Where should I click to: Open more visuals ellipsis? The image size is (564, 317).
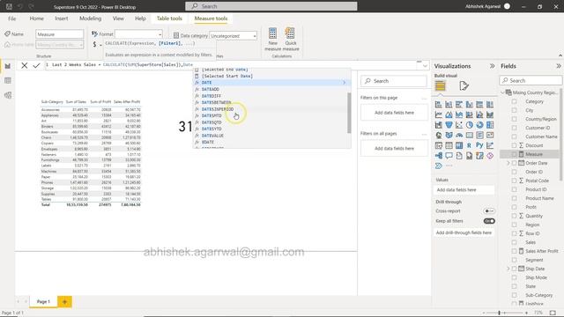(449, 166)
